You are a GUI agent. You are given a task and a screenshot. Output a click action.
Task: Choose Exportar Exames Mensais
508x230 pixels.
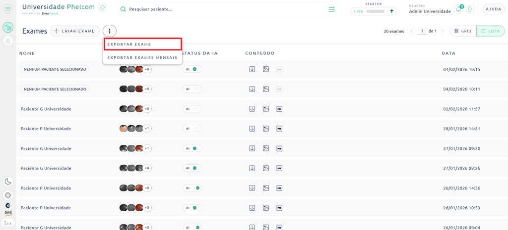[x=142, y=57]
